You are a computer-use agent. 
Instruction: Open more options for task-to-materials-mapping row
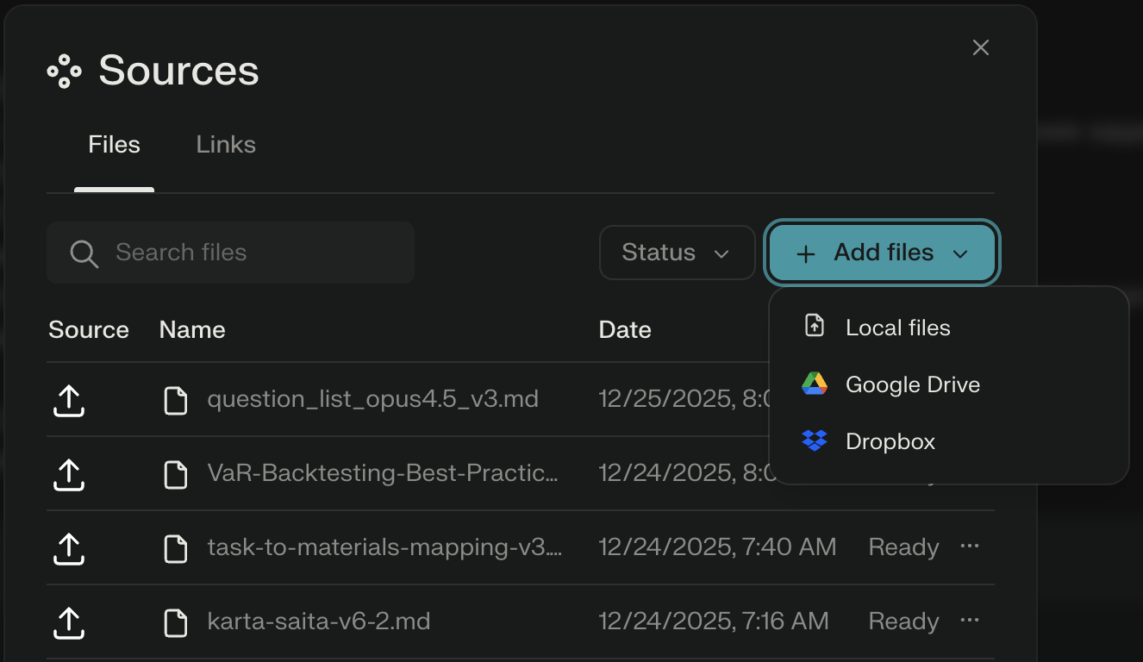[970, 546]
